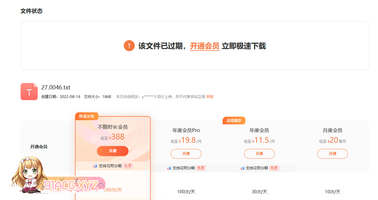Click 免息 tag under 不限时长会员
378x200 pixels.
click(x=128, y=166)
